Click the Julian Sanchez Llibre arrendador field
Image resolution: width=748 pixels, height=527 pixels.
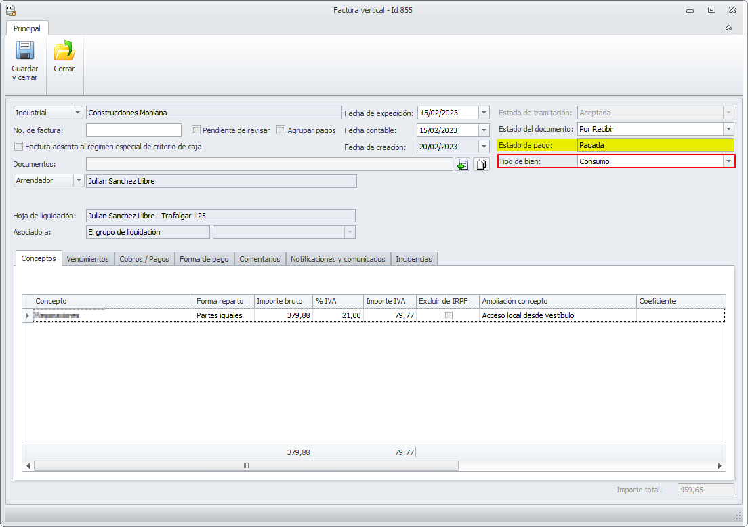(222, 181)
